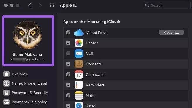Click the Contacts app icon
Viewport: 192px width, 108px height.
[79, 64]
